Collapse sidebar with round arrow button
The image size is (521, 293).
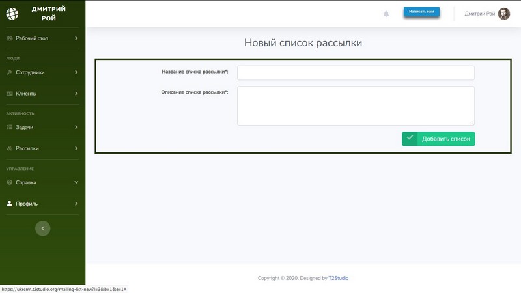pos(42,229)
